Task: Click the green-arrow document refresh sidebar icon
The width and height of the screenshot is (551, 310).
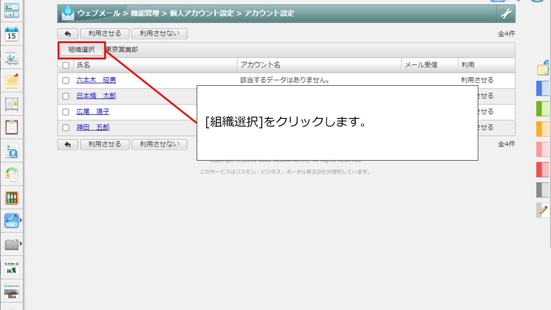Action: coord(12,174)
